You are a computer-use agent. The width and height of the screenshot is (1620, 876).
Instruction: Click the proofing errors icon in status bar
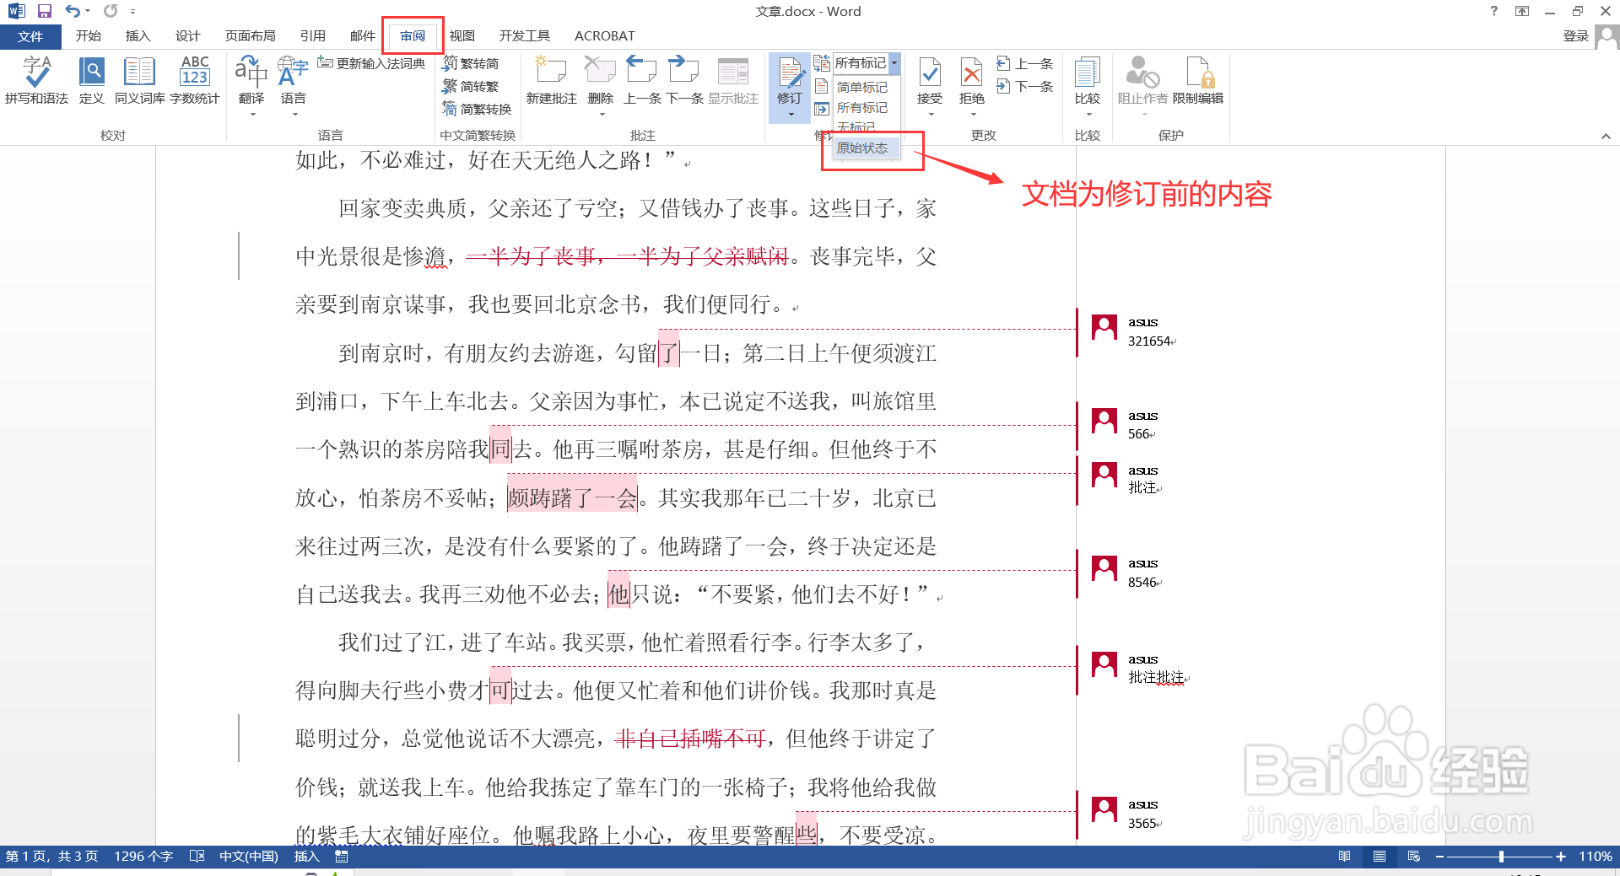[197, 857]
